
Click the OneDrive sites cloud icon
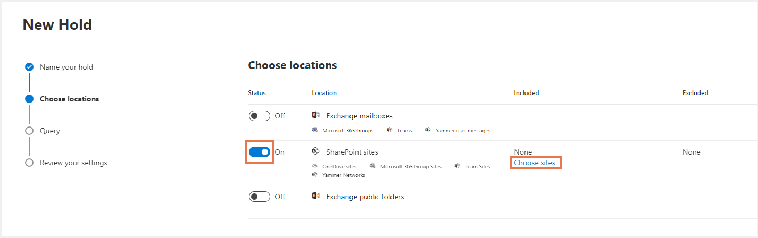point(315,166)
